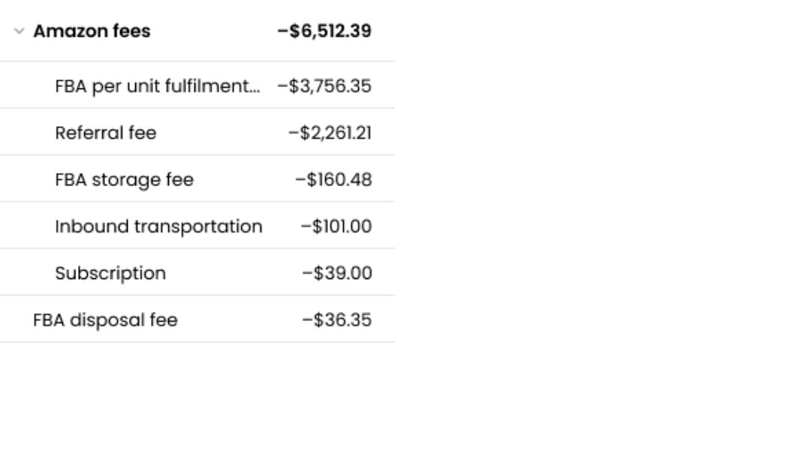This screenshot has height=456, width=811.
Task: Select the −$3,756.35 fulfilment amount
Action: pyautogui.click(x=324, y=85)
